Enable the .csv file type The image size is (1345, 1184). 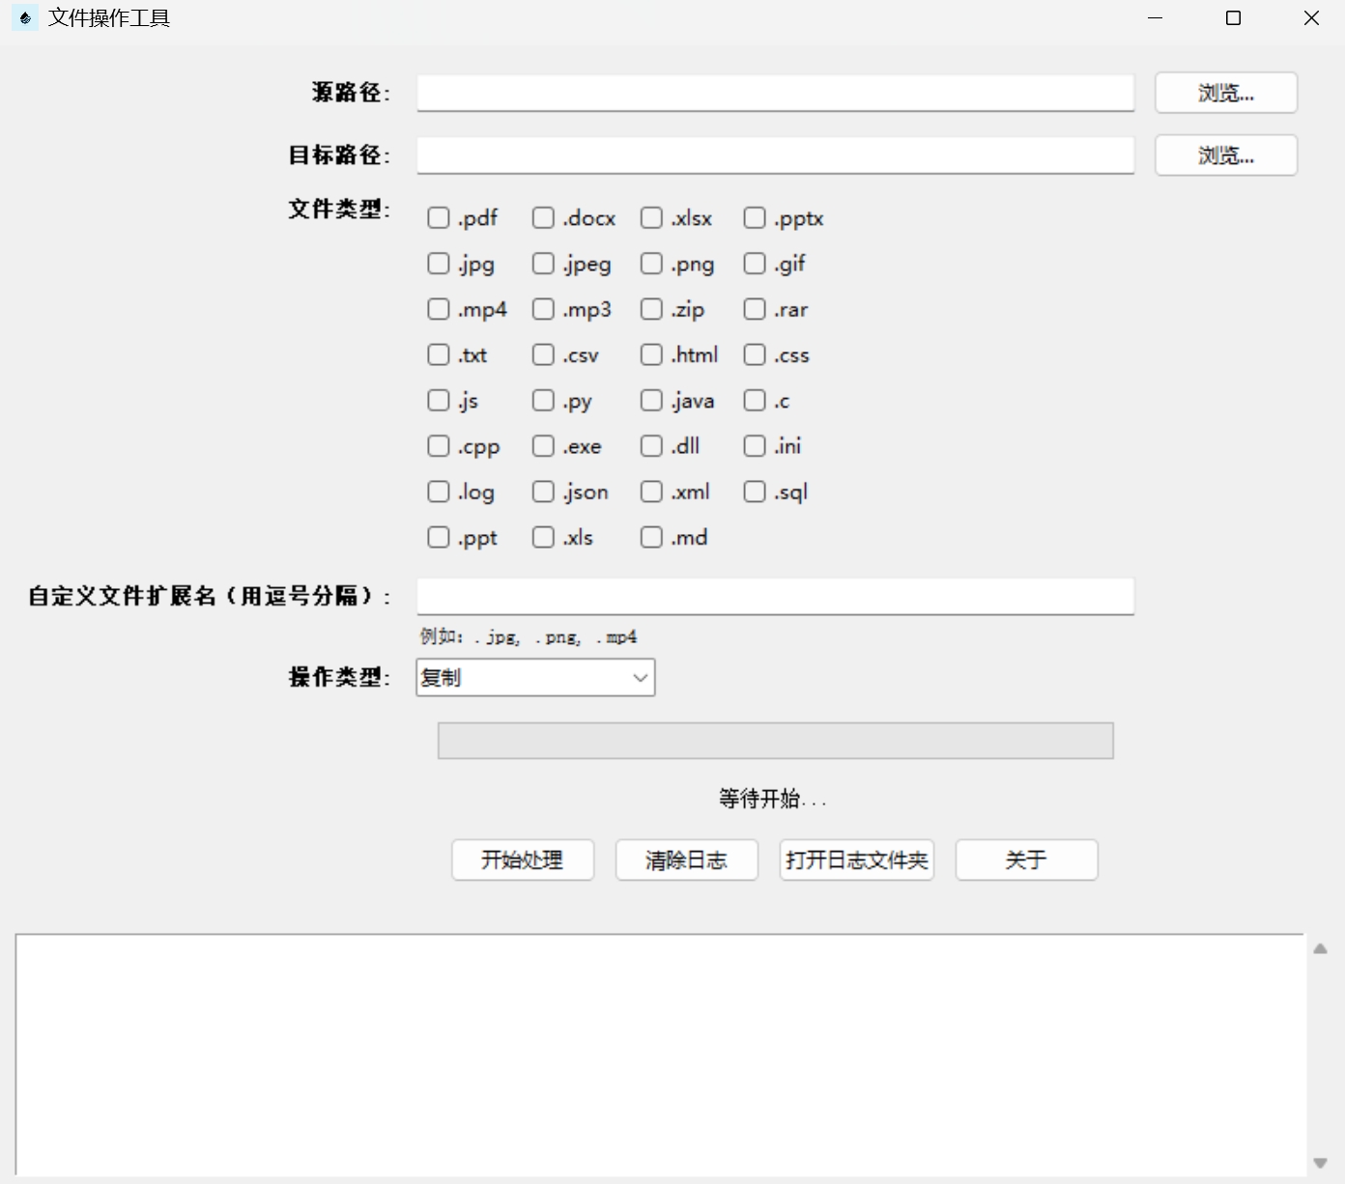pyautogui.click(x=543, y=354)
